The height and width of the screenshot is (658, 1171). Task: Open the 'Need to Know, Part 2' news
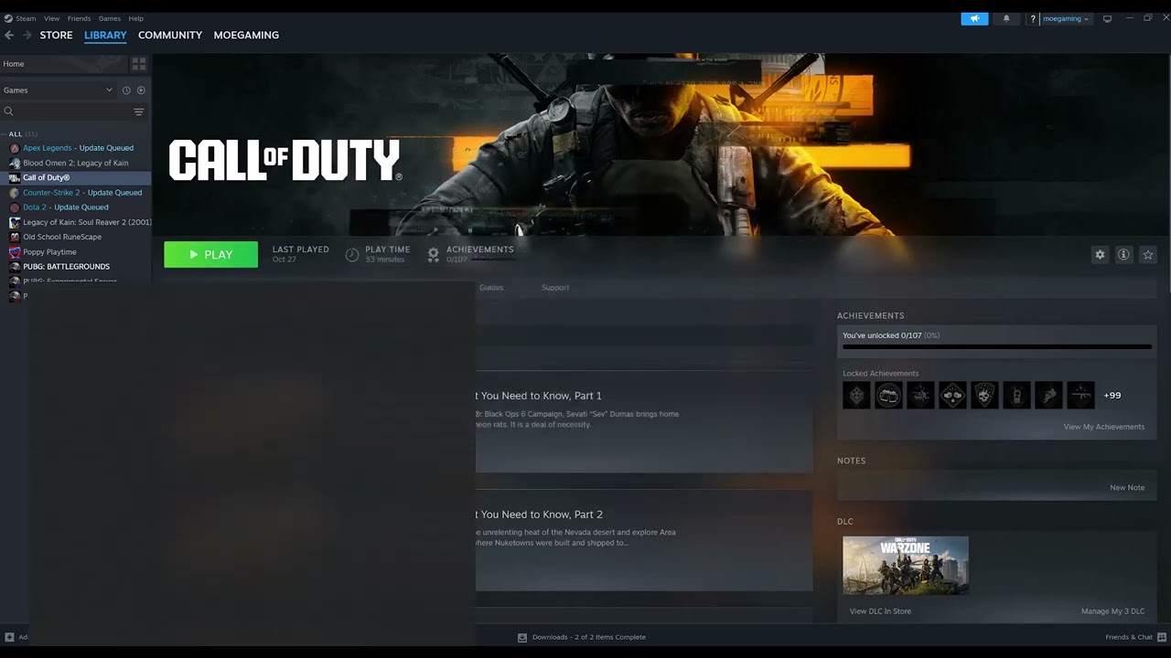tap(538, 515)
